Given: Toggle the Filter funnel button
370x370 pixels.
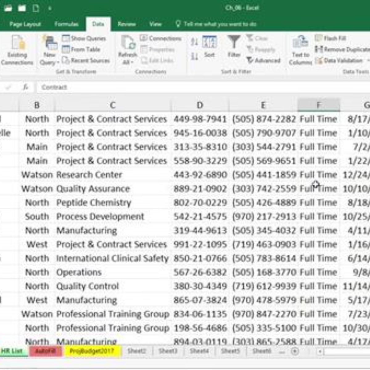Looking at the screenshot, I should coord(234,46).
